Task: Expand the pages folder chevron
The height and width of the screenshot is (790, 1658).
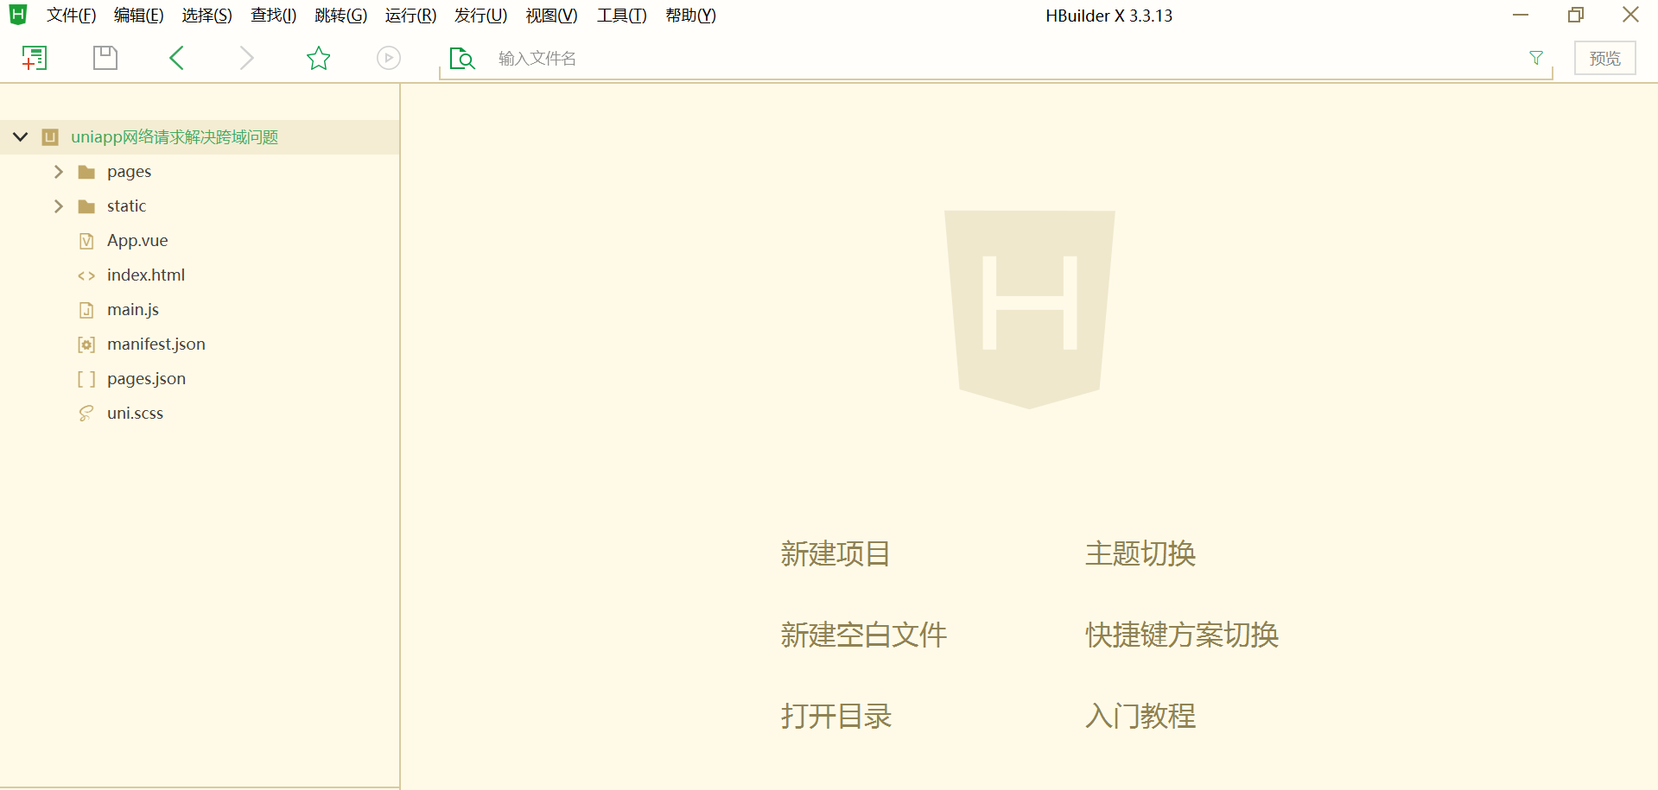Action: click(59, 172)
